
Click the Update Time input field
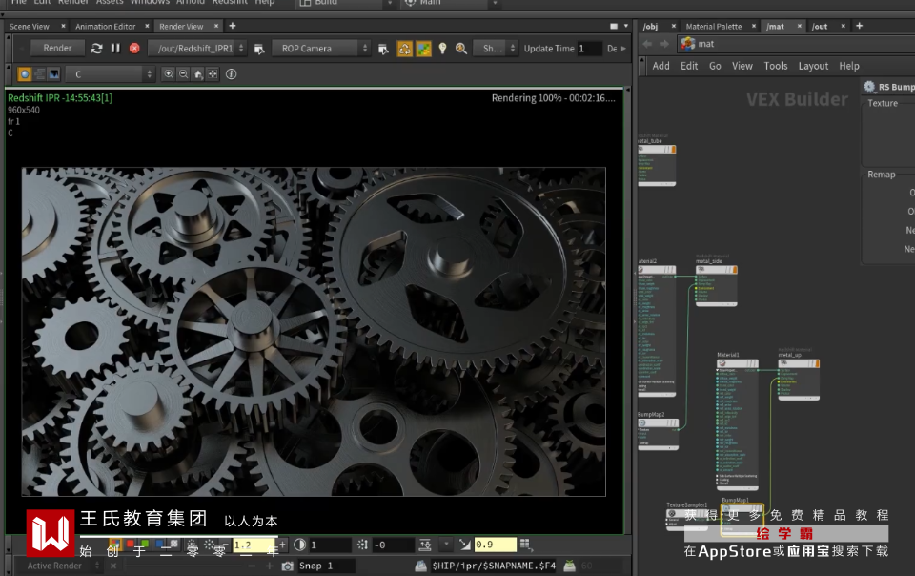click(x=589, y=48)
